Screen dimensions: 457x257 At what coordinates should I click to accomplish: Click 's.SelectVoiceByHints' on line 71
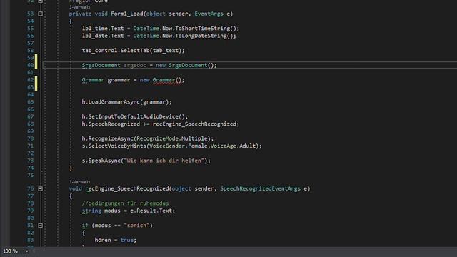tap(114, 146)
